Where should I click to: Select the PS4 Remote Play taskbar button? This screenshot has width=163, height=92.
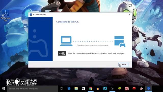[149, 89]
